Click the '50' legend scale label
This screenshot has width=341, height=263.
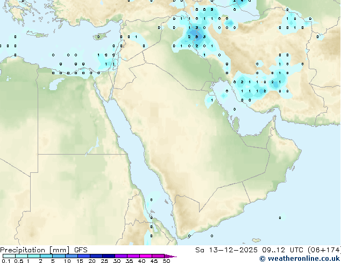[166, 261]
